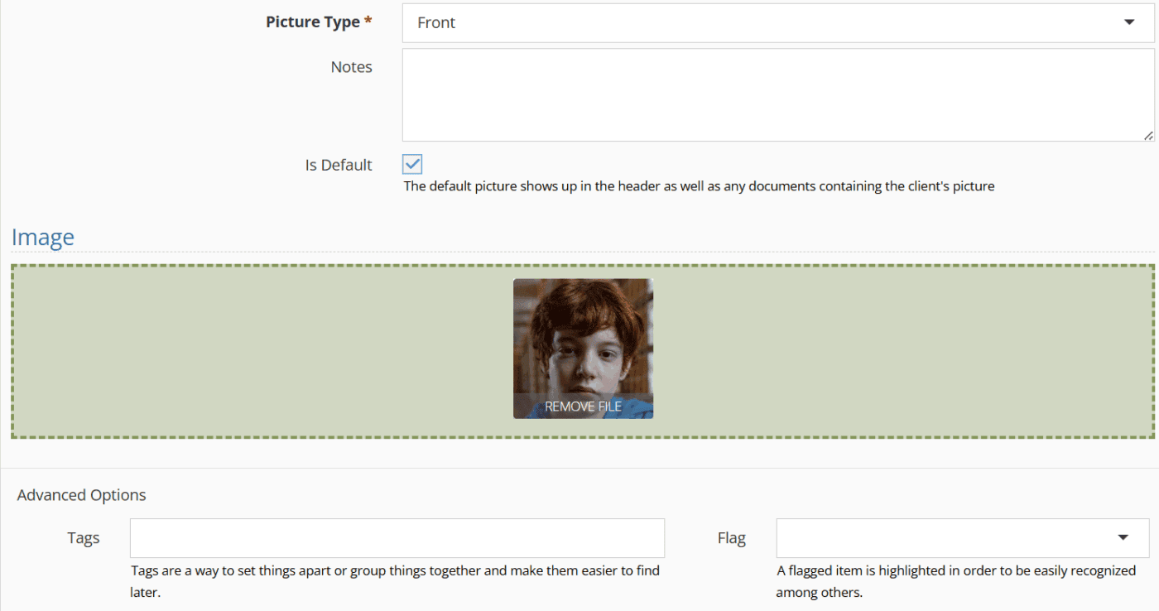Click the uploaded client photo thumbnail
Image resolution: width=1159 pixels, height=611 pixels.
point(583,348)
